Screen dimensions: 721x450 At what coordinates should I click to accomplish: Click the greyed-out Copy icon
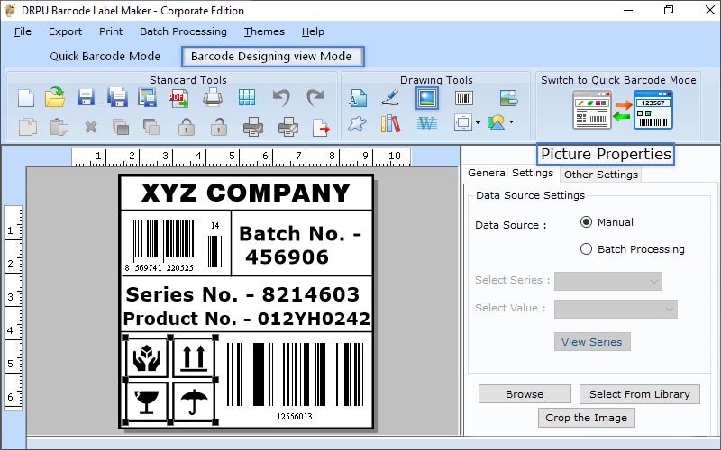[28, 127]
